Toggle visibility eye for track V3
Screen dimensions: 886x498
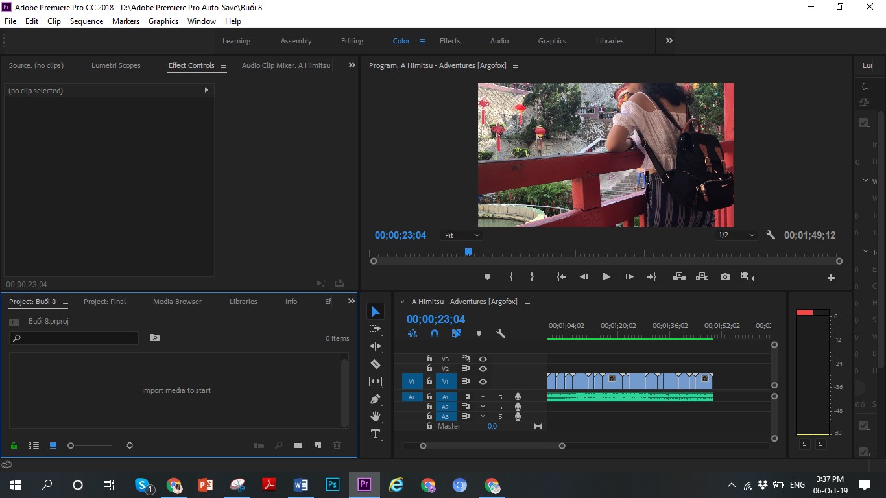[483, 359]
